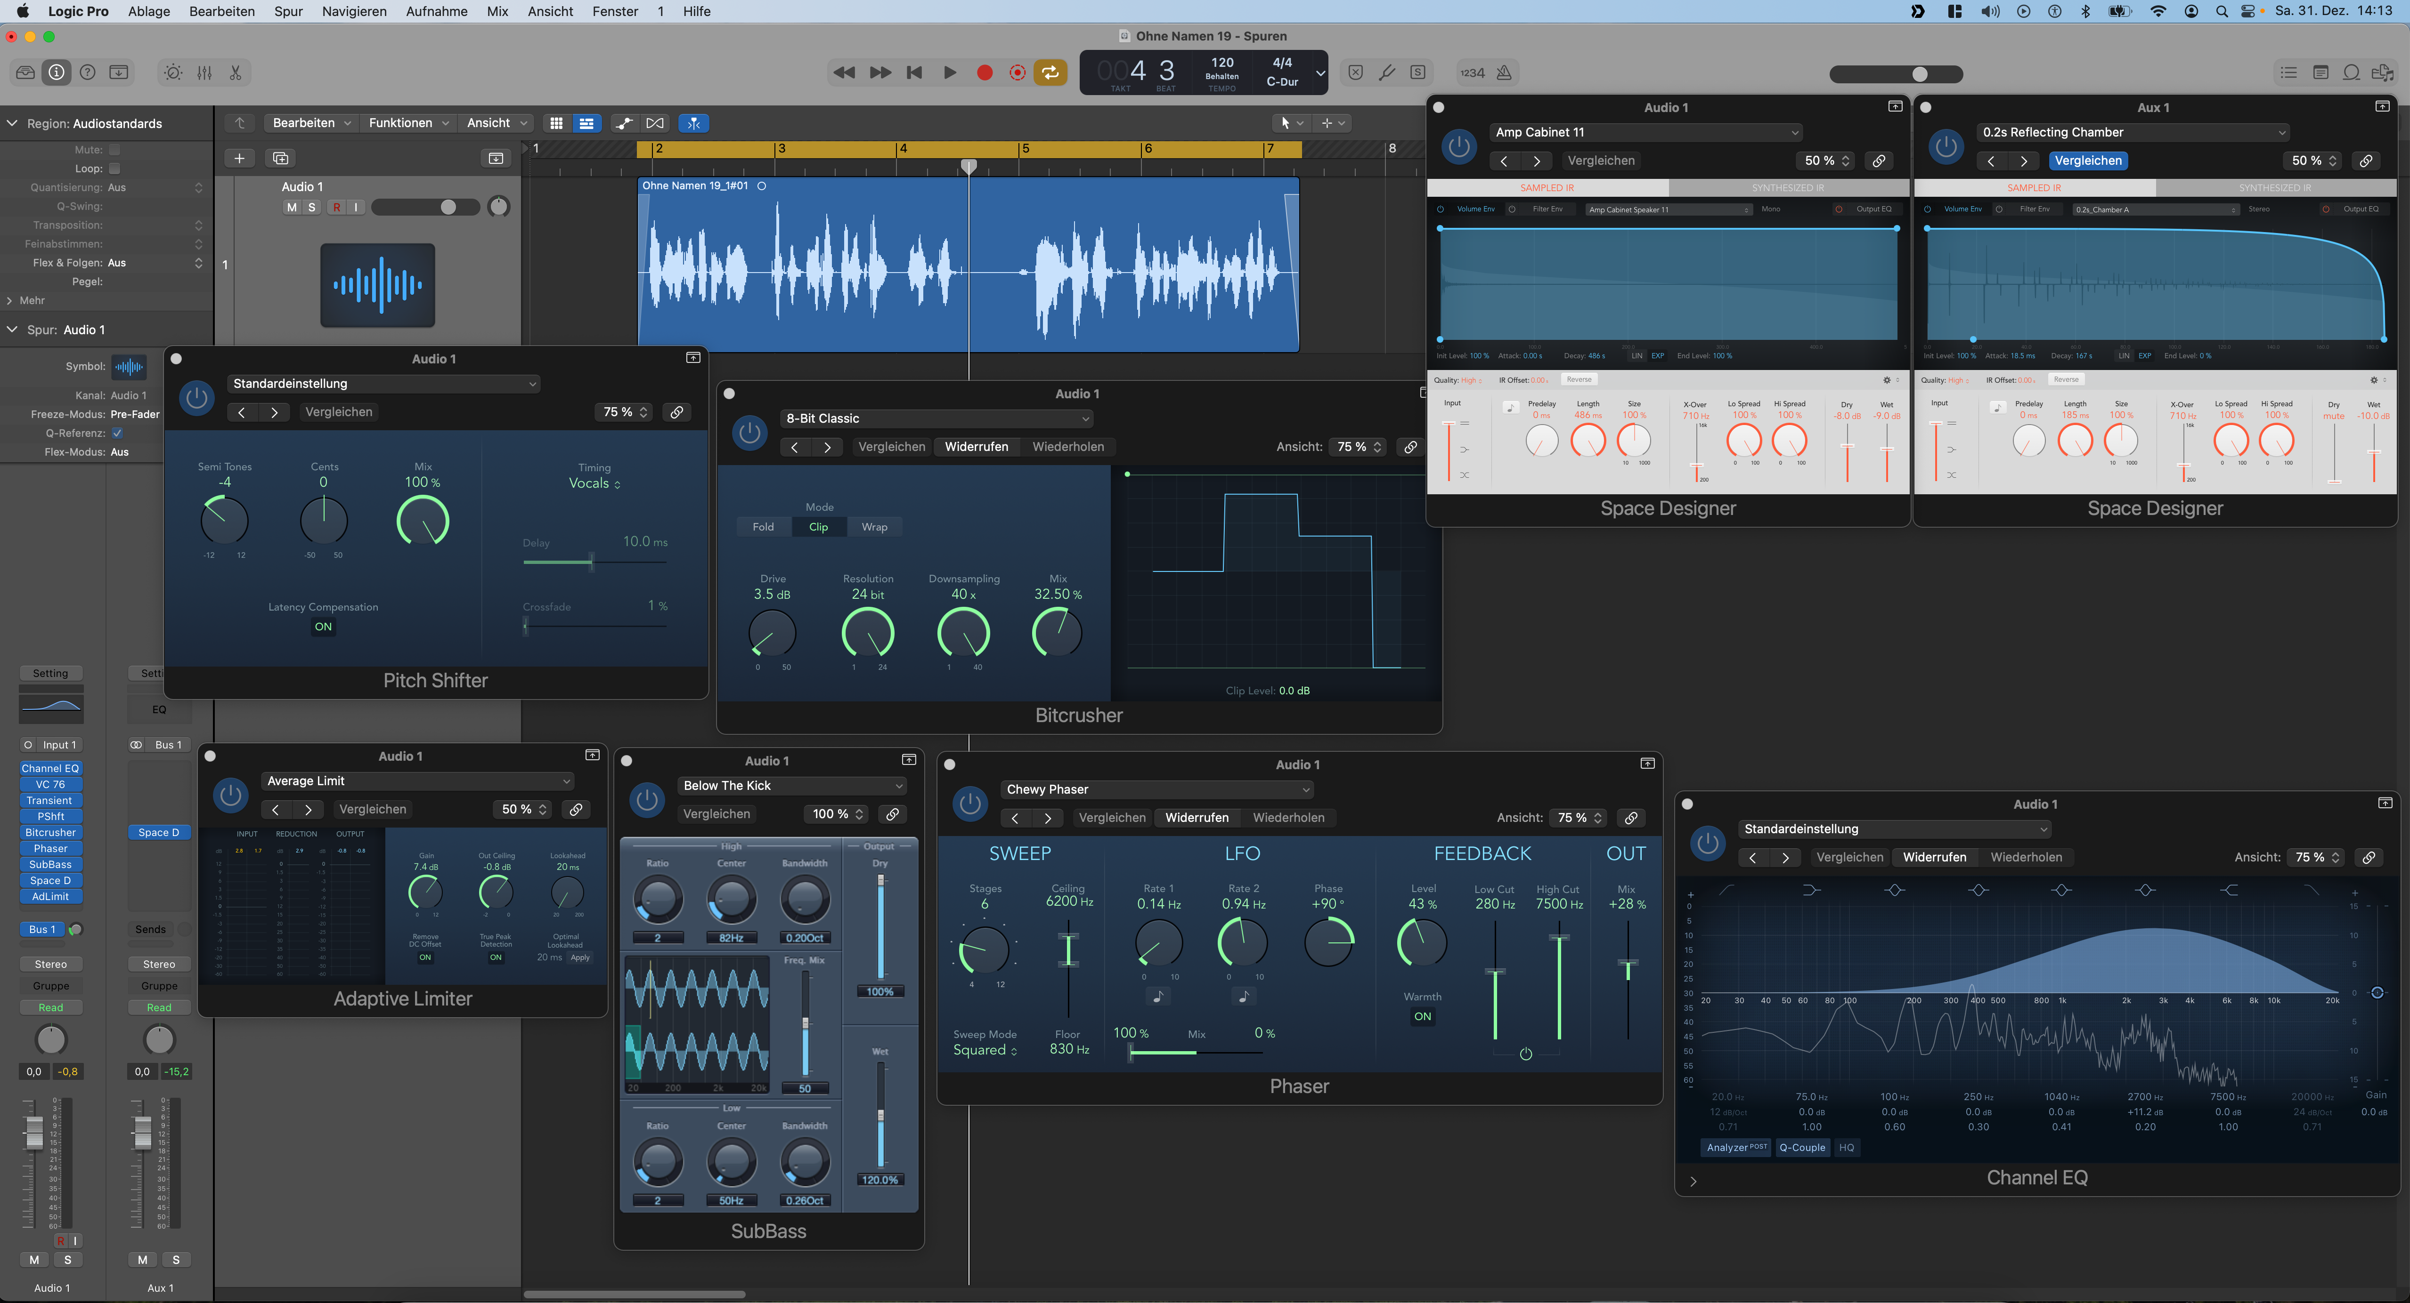Toggle the Automation view icon
Screen dimensions: 2410x1303
click(x=624, y=122)
